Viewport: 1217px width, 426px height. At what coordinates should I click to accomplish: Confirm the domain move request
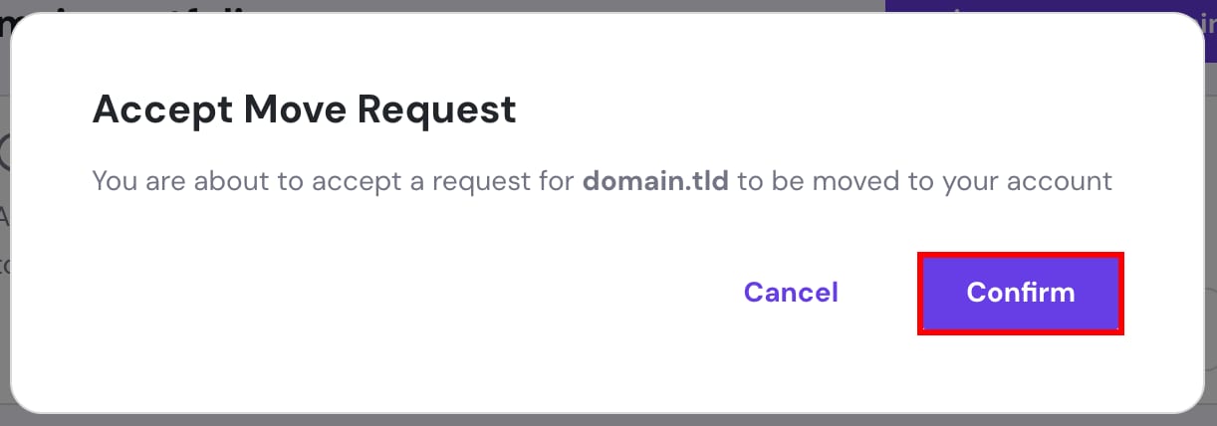(1020, 293)
